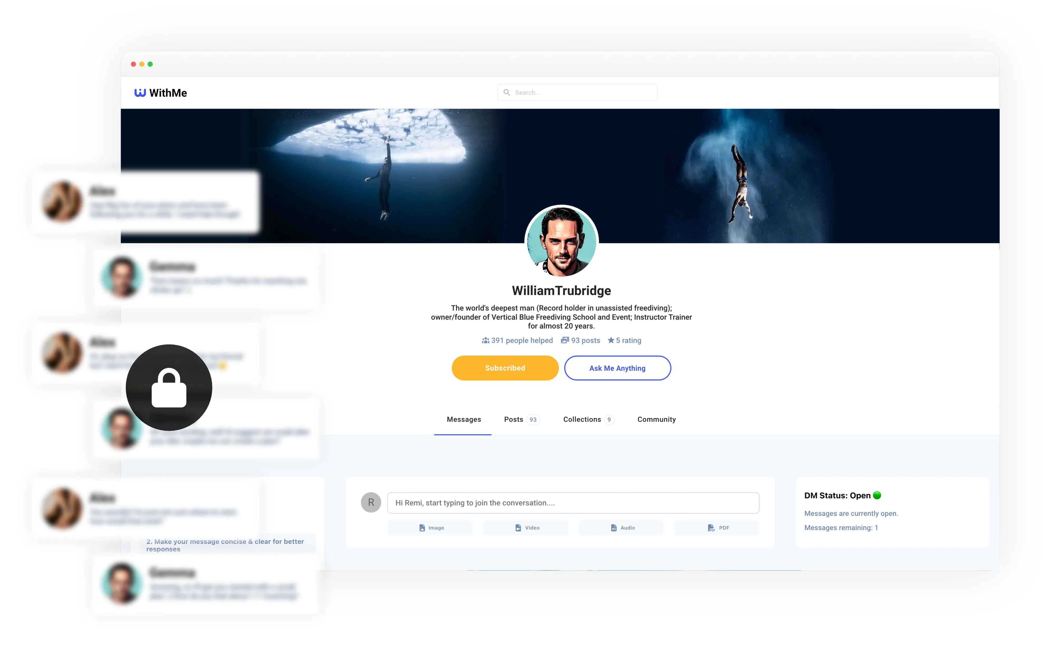Screen dimensions: 1055x653
Task: Click the WilliamTrubridge profile picture
Action: click(562, 241)
